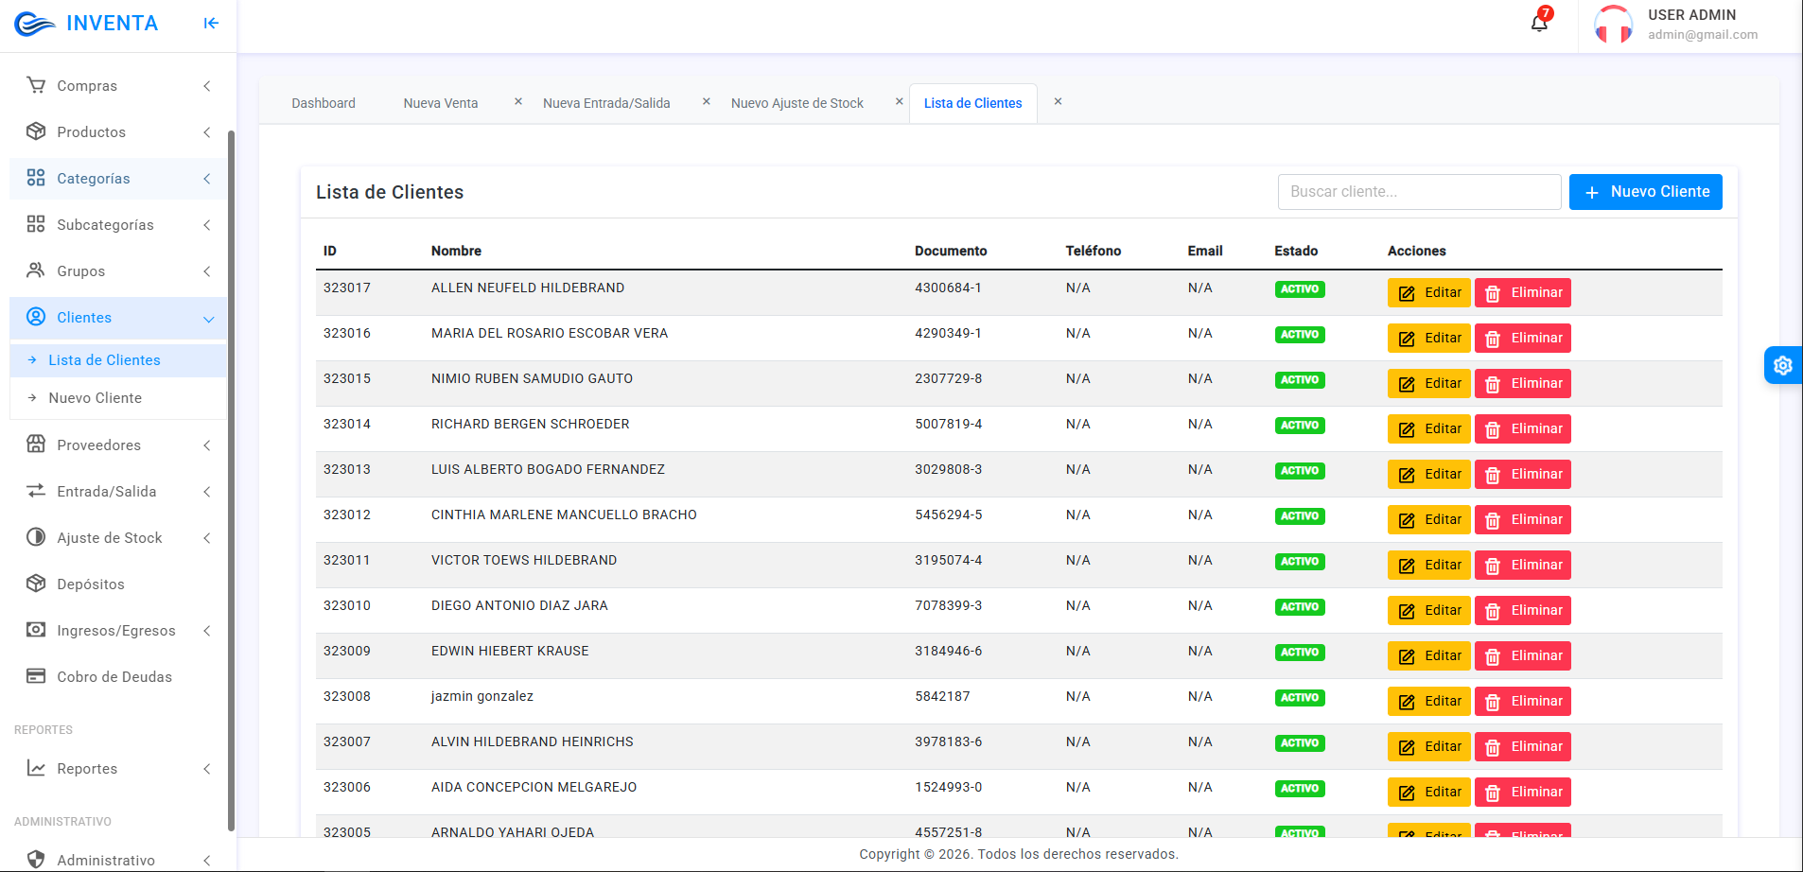Click ACTIVO badge for client 323017
The height and width of the screenshot is (872, 1803).
[1300, 289]
